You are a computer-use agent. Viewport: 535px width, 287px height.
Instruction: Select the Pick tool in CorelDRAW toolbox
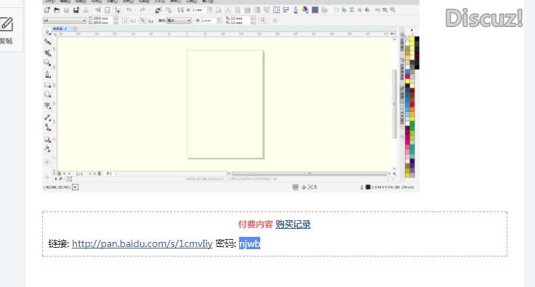47,32
